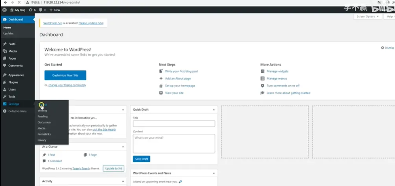Open Tools in the admin sidebar

12,97
